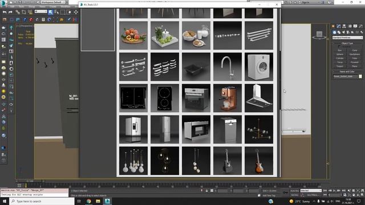Click the object name input field
Image resolution: width=365 pixels, height=205 pixels.
tap(346, 76)
